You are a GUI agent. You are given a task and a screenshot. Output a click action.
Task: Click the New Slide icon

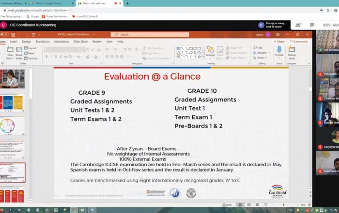[x=9, y=50]
